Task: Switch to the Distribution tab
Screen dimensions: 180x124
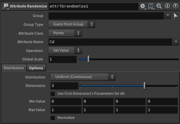Action: click(x=14, y=68)
